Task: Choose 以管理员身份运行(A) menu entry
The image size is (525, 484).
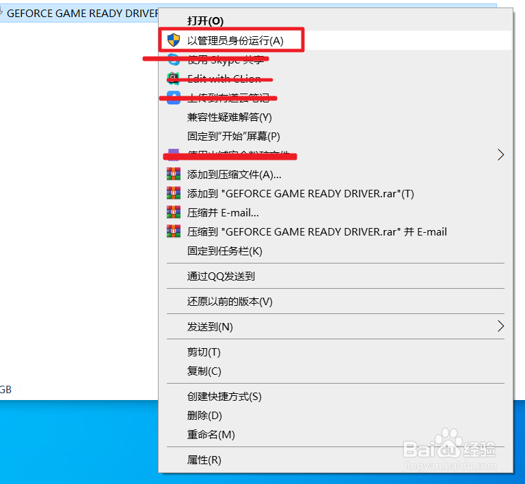Action: tap(235, 40)
